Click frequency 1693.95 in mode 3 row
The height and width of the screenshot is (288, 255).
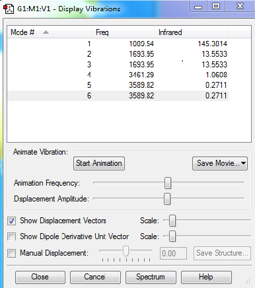click(x=141, y=65)
